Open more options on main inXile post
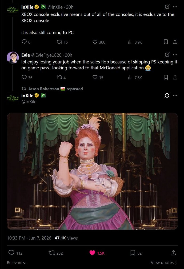 (x=175, y=95)
